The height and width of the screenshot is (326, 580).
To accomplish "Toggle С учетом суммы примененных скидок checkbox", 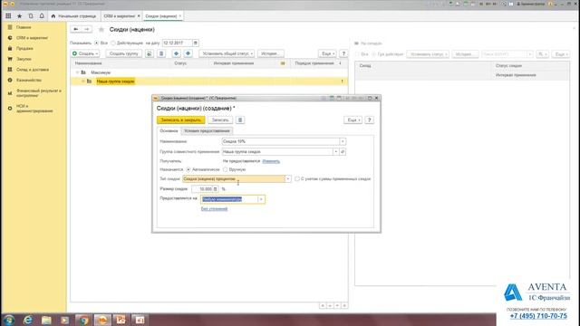I will (297, 179).
